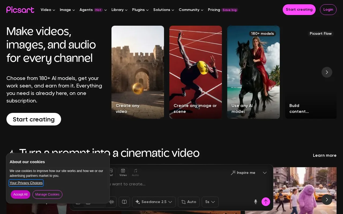The image size is (343, 214).
Task: Open the 5s duration dropdown
Action: tap(210, 202)
